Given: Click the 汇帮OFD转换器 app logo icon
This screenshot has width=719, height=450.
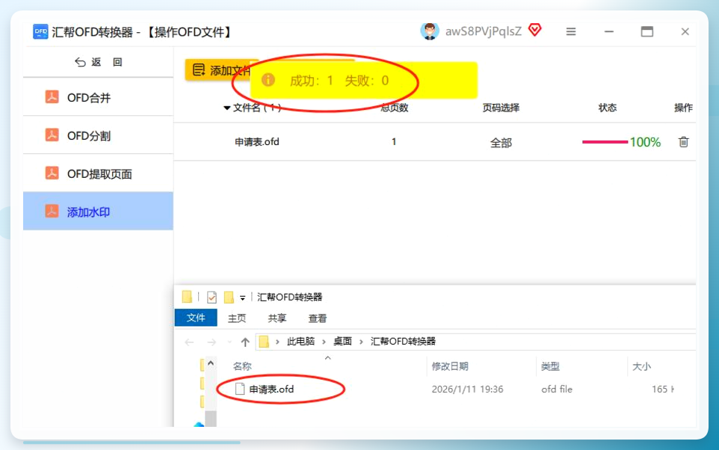Looking at the screenshot, I should [40, 31].
